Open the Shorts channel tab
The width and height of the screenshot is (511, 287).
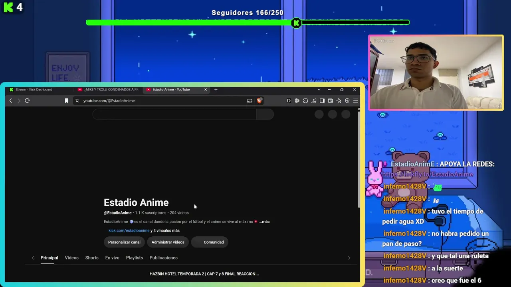point(92,258)
